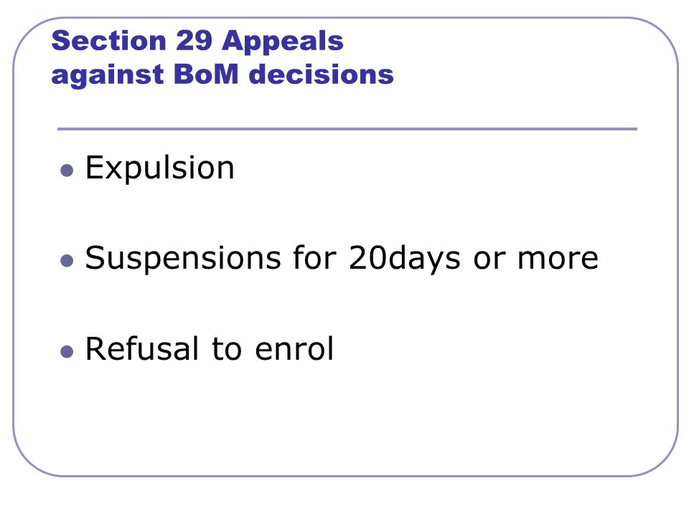Click the word against in the title

(x=108, y=75)
